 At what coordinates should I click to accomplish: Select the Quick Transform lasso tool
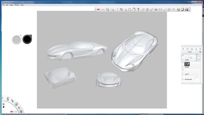point(126,9)
